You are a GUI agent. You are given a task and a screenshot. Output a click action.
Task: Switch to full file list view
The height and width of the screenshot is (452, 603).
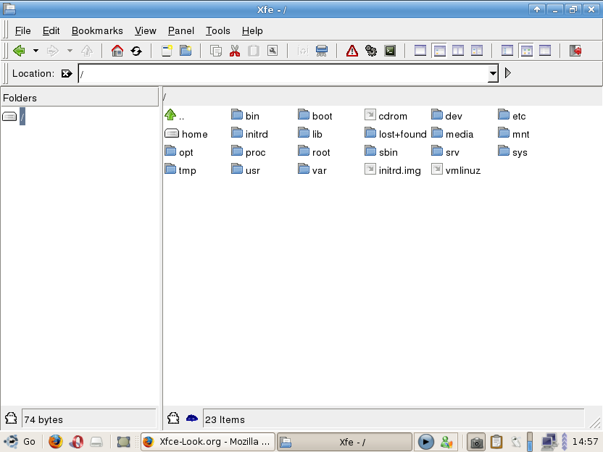[545, 51]
